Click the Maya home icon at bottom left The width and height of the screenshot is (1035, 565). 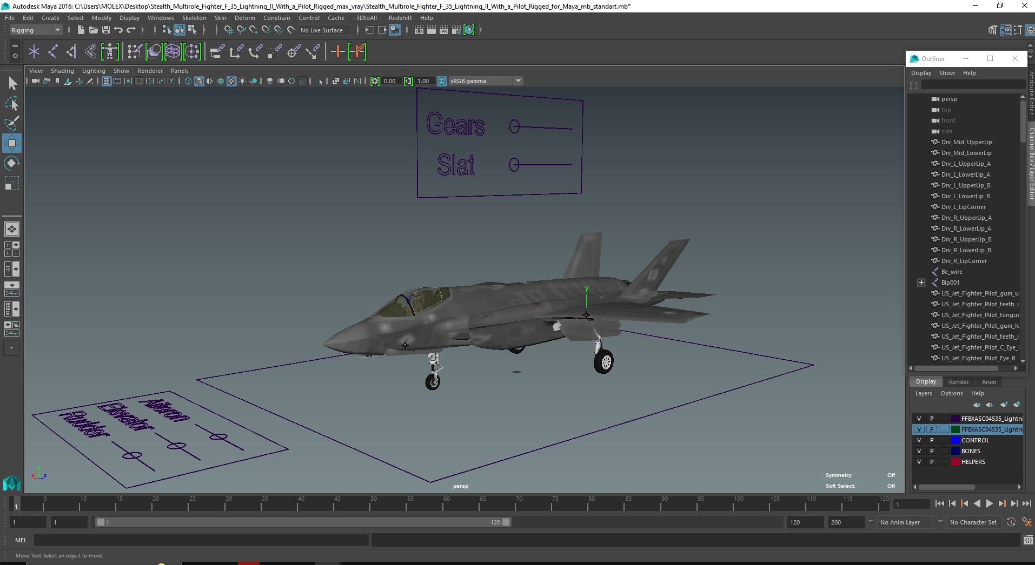[x=11, y=482]
